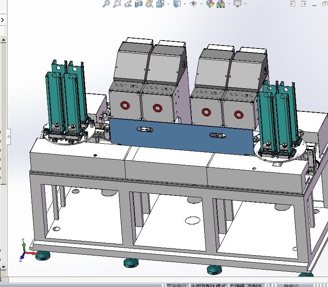Expand the Hide/Show Items dropdown arrow
This screenshot has height=287, width=328.
click(201, 4)
